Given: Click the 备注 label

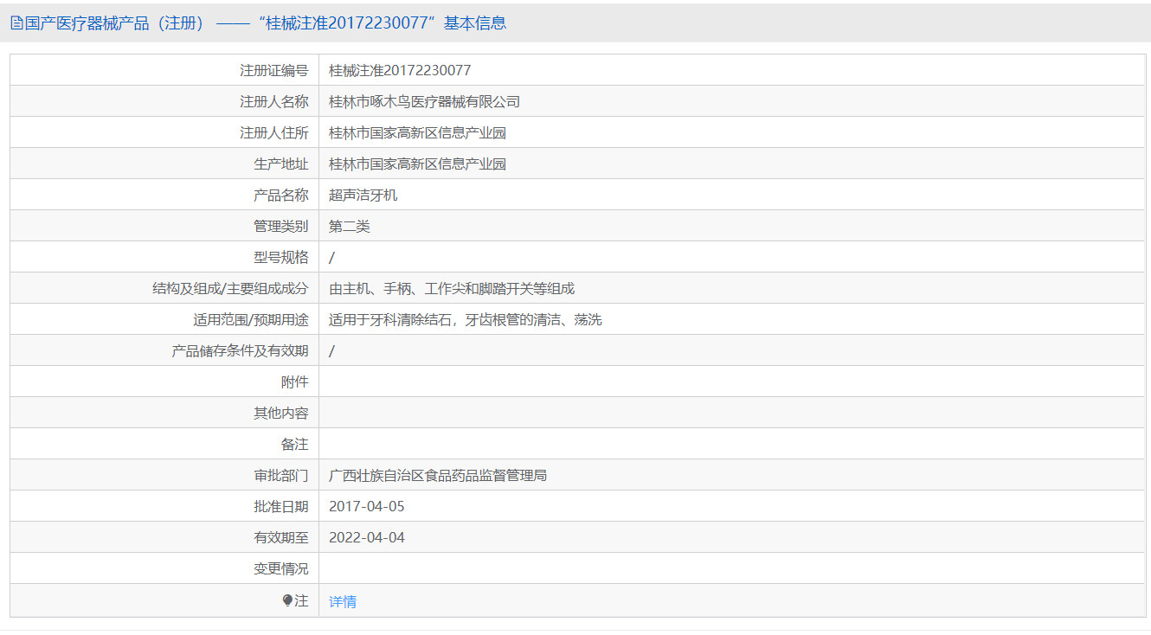Looking at the screenshot, I should coord(294,444).
